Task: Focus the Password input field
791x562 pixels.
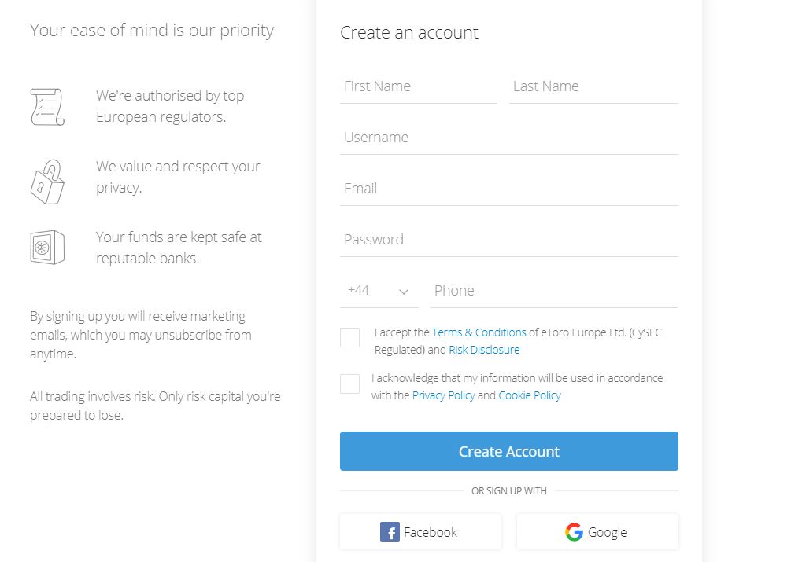Action: point(508,240)
